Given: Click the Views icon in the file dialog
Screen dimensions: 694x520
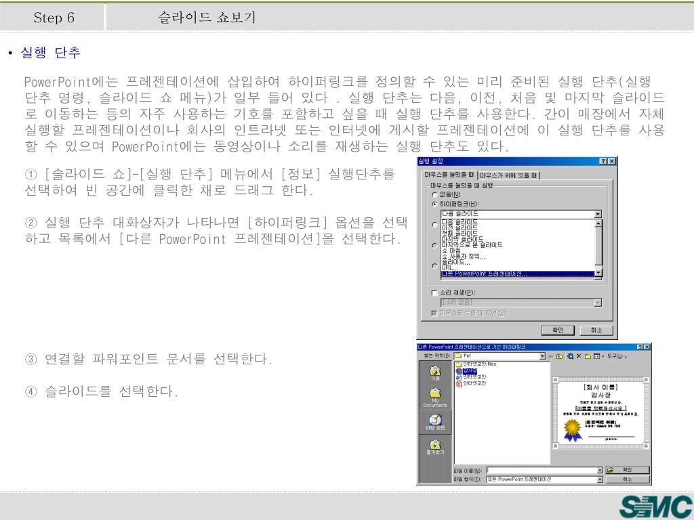Looking at the screenshot, I should pos(597,356).
